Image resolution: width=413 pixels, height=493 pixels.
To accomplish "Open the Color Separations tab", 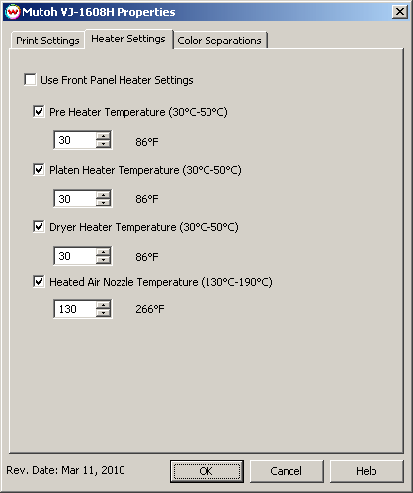I will click(219, 41).
